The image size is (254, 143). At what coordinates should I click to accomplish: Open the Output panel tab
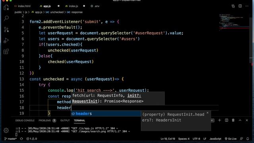pyautogui.click(x=65, y=120)
